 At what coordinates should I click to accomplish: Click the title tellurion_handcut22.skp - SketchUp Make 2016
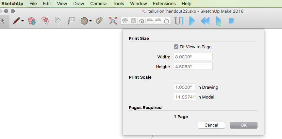click(x=196, y=11)
